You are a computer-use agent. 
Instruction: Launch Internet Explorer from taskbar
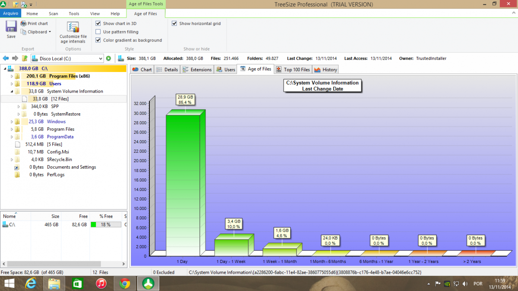31,283
